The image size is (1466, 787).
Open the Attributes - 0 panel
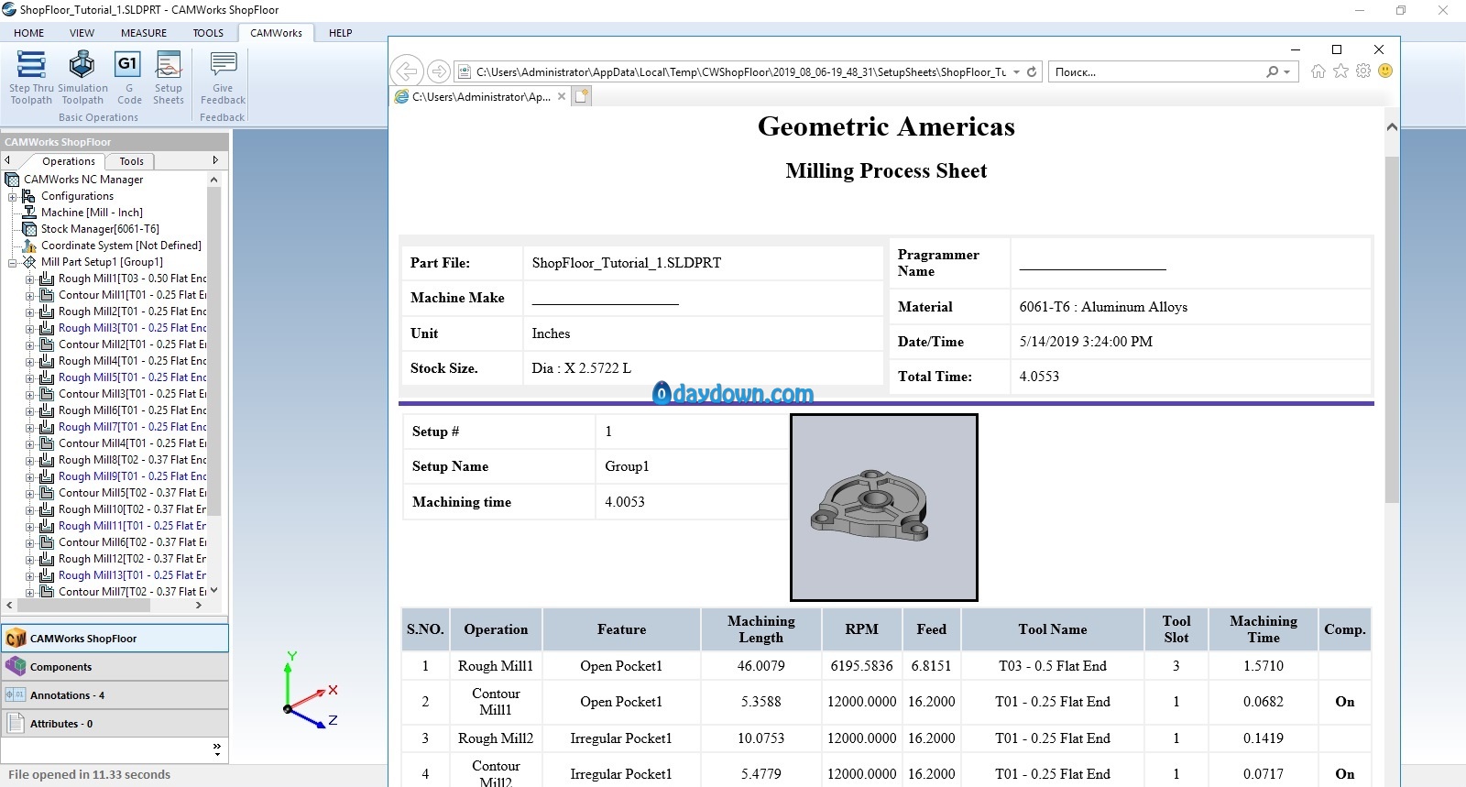(115, 724)
